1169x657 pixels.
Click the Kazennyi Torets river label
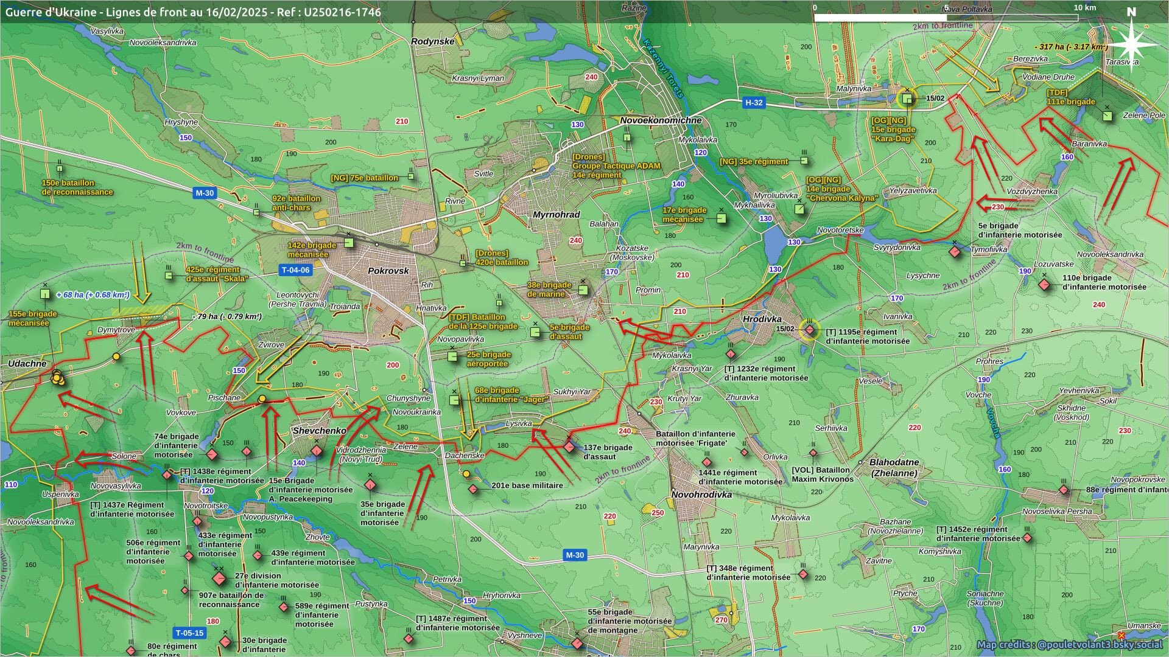click(664, 68)
